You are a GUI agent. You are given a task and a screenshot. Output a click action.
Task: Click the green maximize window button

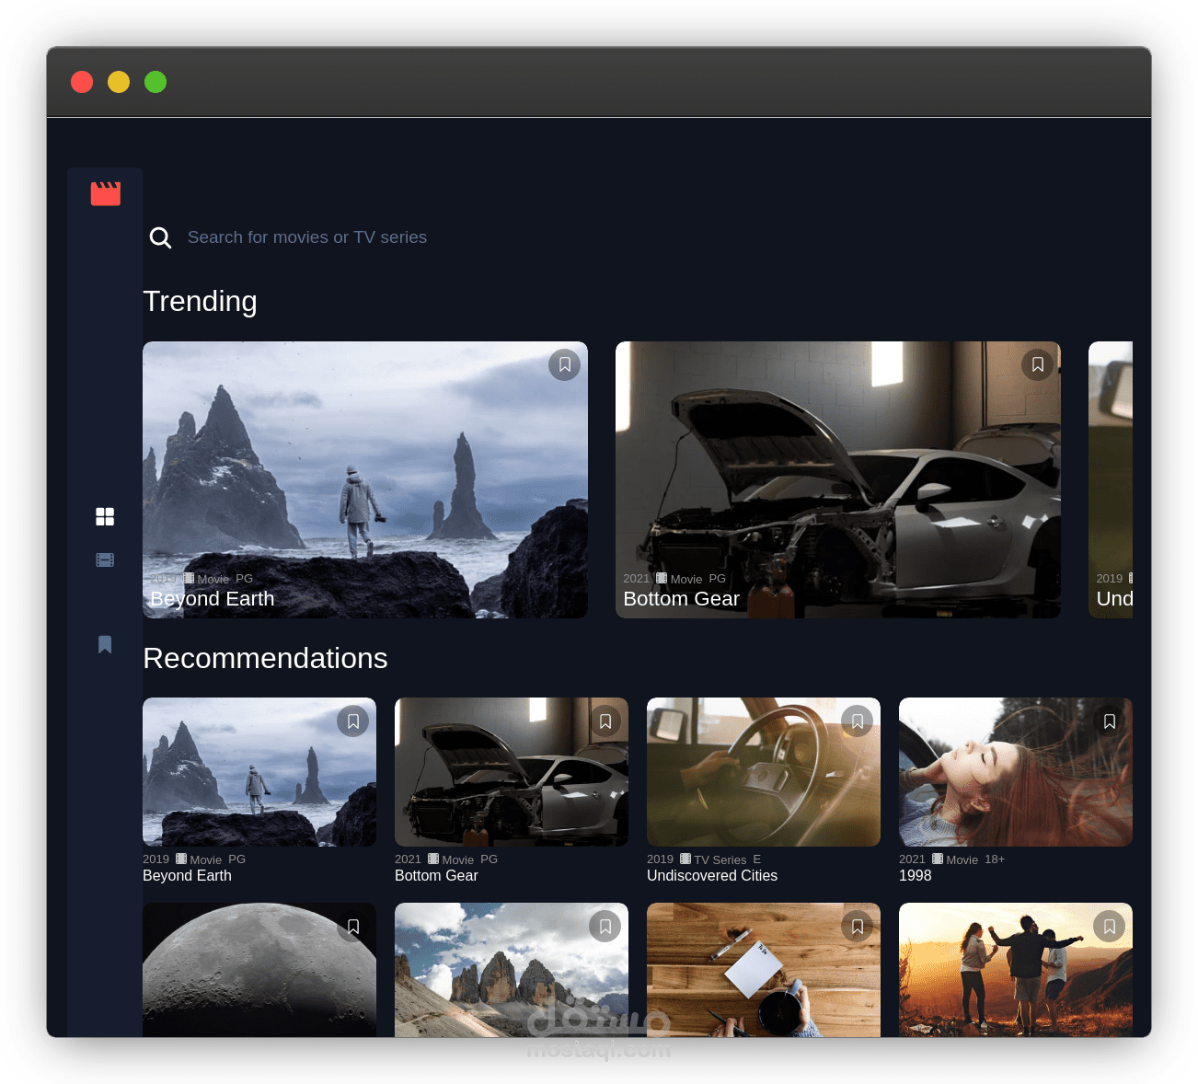156,82
